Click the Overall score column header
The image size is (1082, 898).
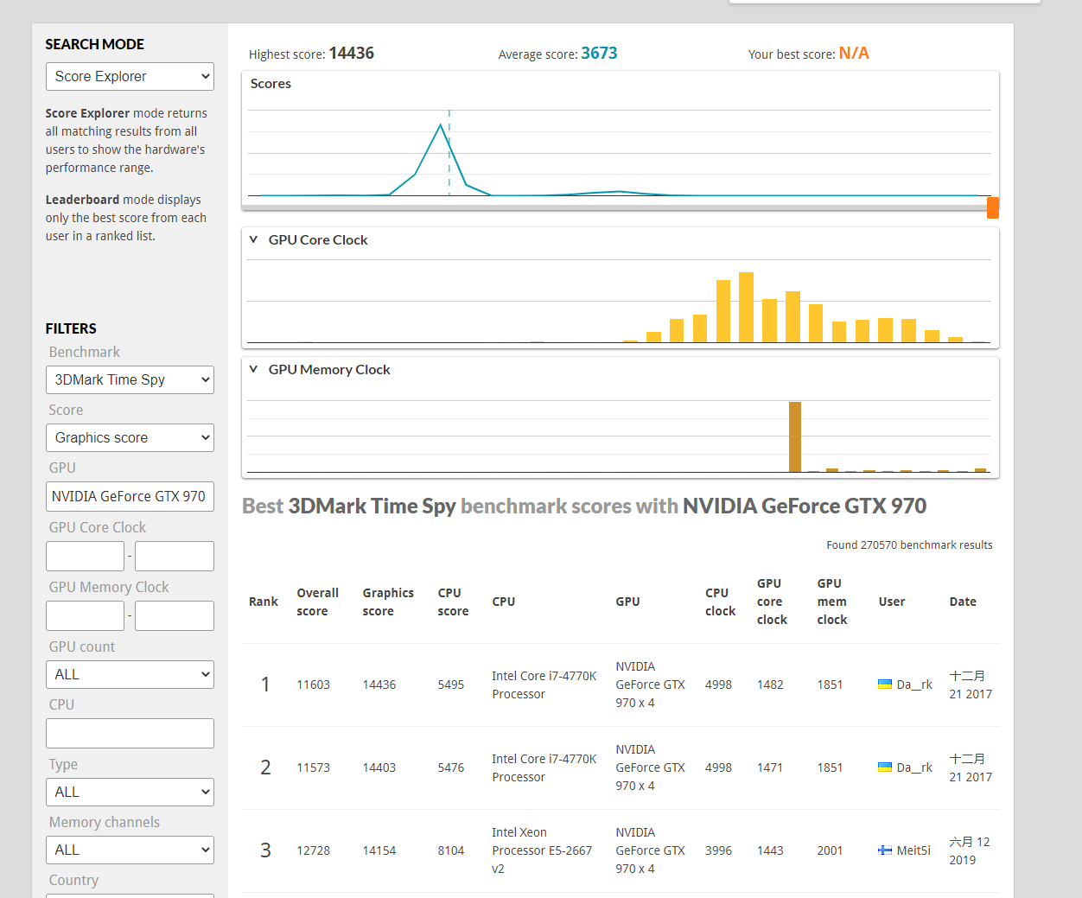317,602
